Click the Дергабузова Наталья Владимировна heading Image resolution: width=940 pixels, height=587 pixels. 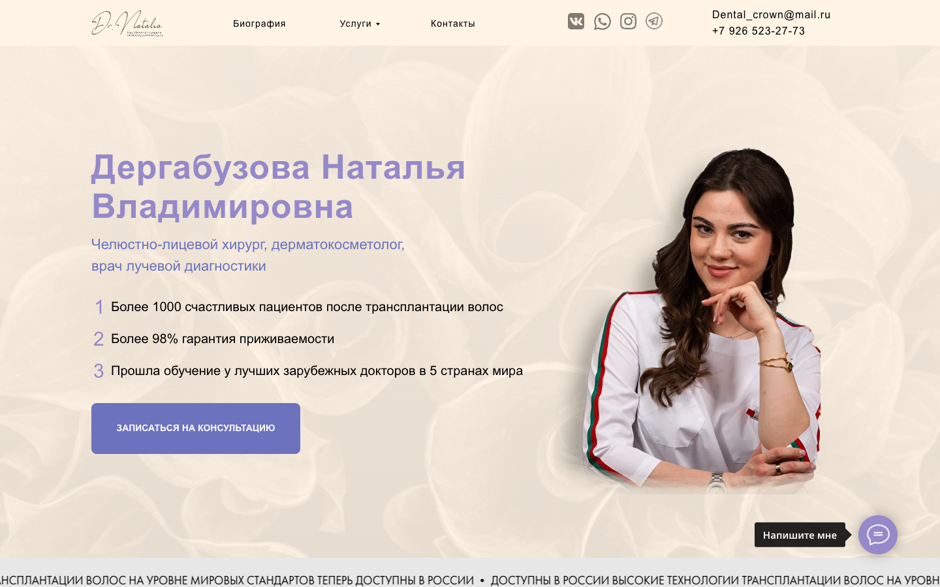[279, 187]
